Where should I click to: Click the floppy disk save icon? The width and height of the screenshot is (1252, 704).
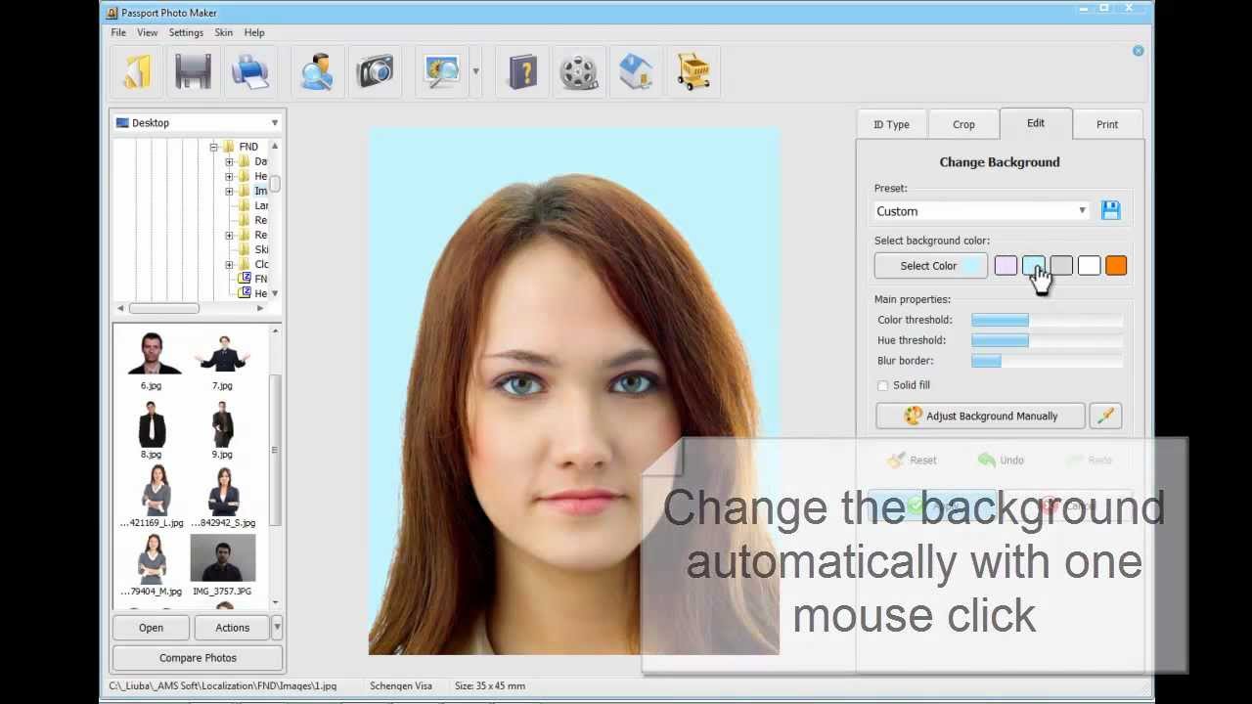tap(194, 71)
